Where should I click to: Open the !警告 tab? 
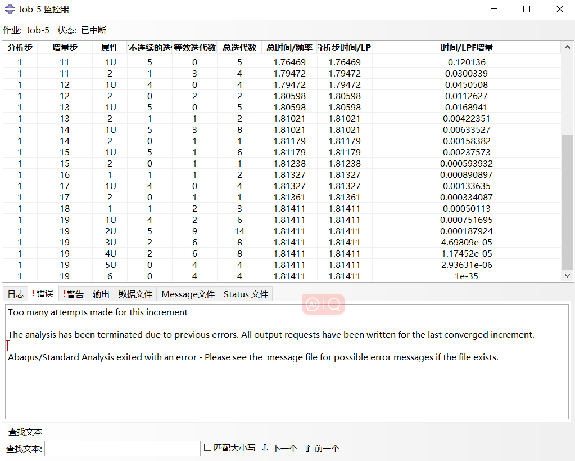(x=72, y=293)
